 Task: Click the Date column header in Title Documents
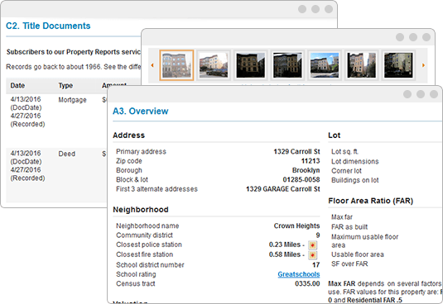click(x=17, y=85)
